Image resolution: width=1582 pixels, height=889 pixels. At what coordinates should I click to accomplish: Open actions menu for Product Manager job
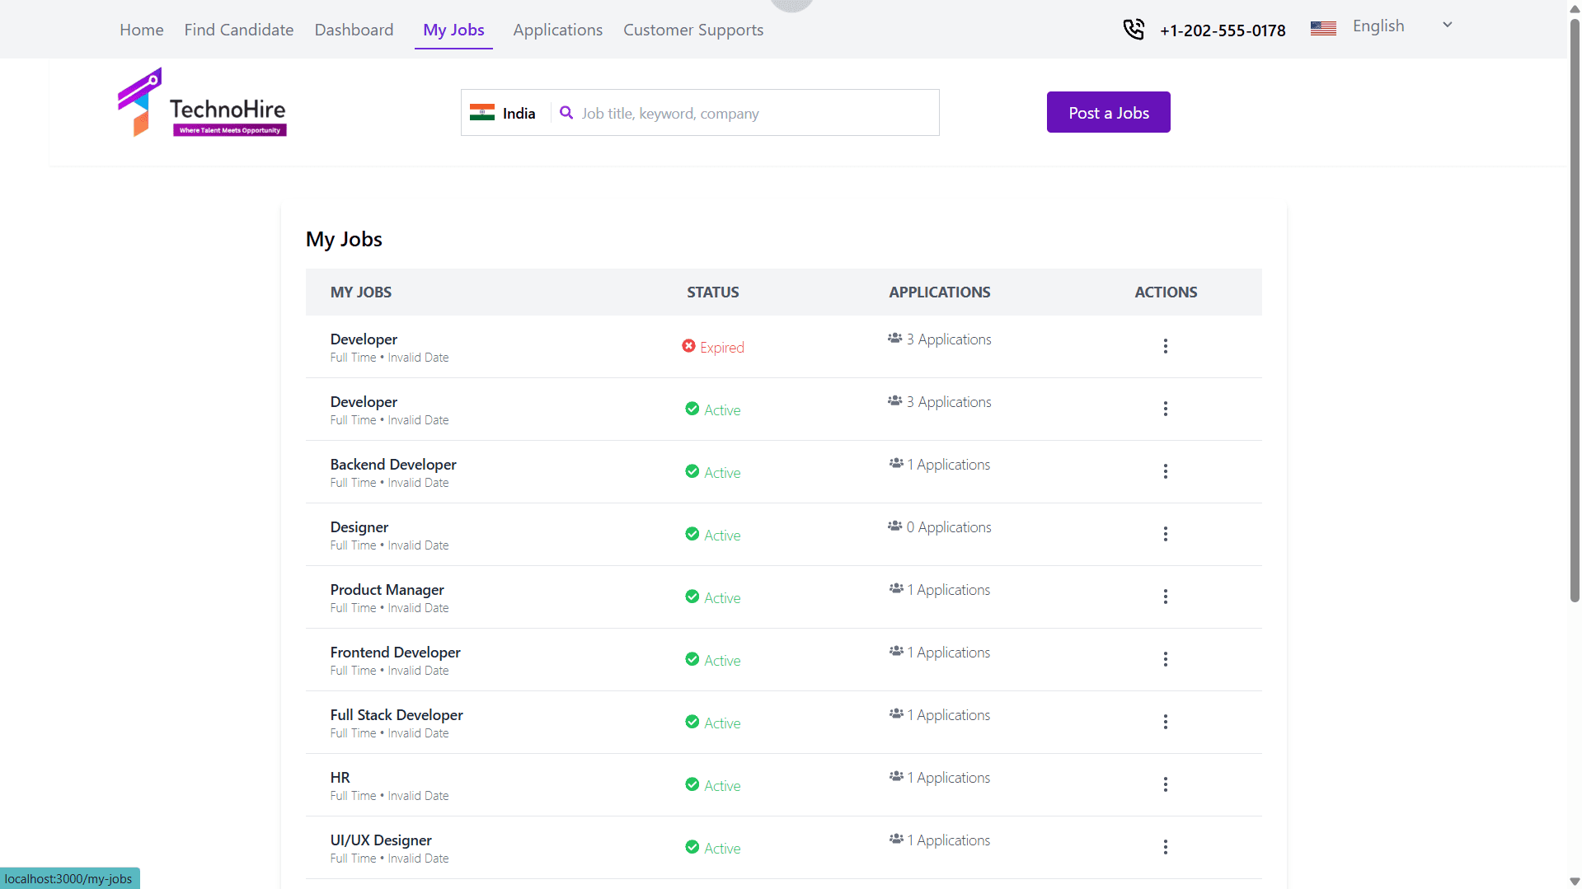[x=1166, y=597]
